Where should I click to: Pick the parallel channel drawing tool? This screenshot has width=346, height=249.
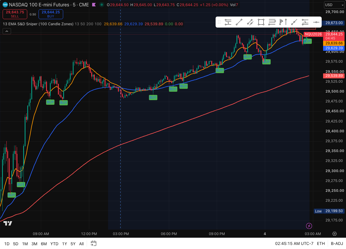tap(250, 22)
